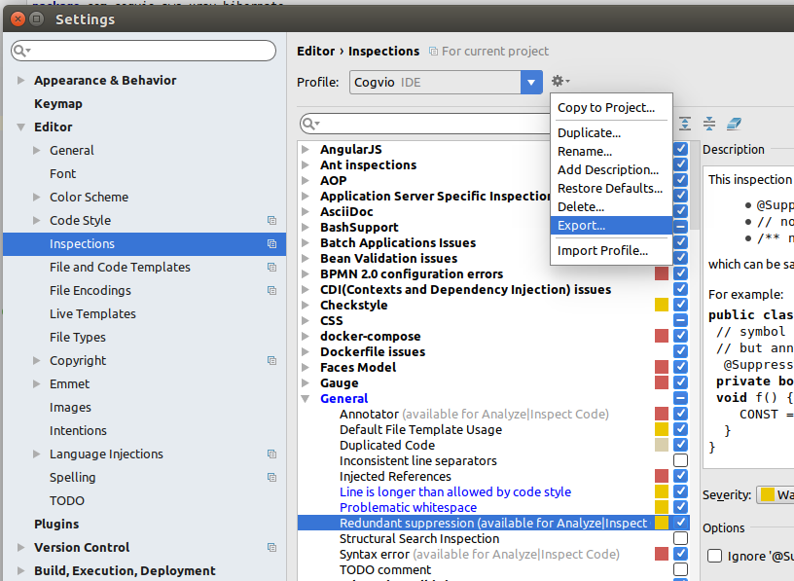794x581 pixels.
Task: Choose Copy to Project... from menu
Action: click(x=611, y=107)
